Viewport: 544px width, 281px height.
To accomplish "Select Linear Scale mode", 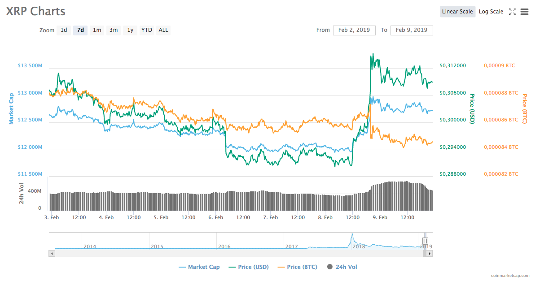I will tap(457, 11).
